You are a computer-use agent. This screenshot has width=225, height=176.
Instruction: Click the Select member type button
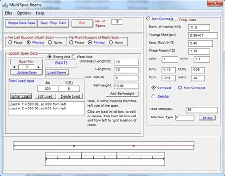207,117
